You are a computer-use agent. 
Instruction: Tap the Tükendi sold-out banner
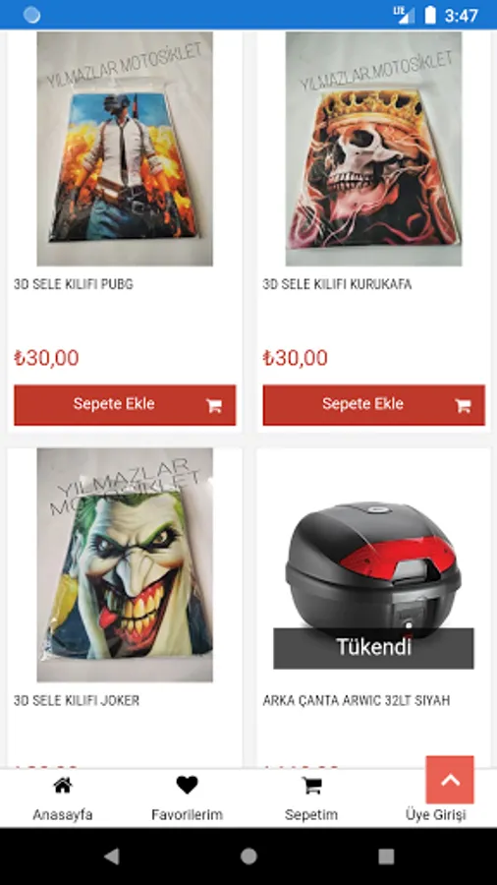click(373, 648)
